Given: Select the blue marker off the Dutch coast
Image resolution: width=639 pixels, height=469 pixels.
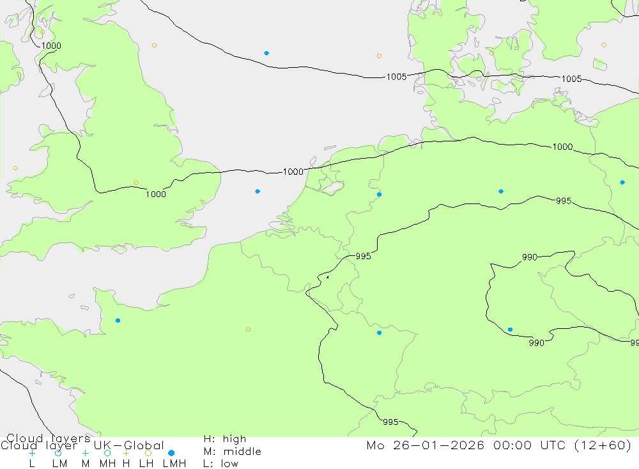Looking at the screenshot, I should coord(258,191).
